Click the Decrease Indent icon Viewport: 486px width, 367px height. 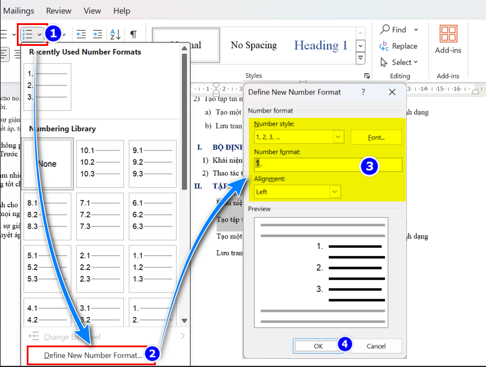[x=81, y=35]
